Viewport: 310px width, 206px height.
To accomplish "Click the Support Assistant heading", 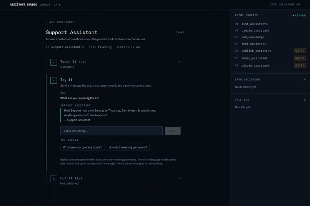I will pyautogui.click(x=72, y=32).
